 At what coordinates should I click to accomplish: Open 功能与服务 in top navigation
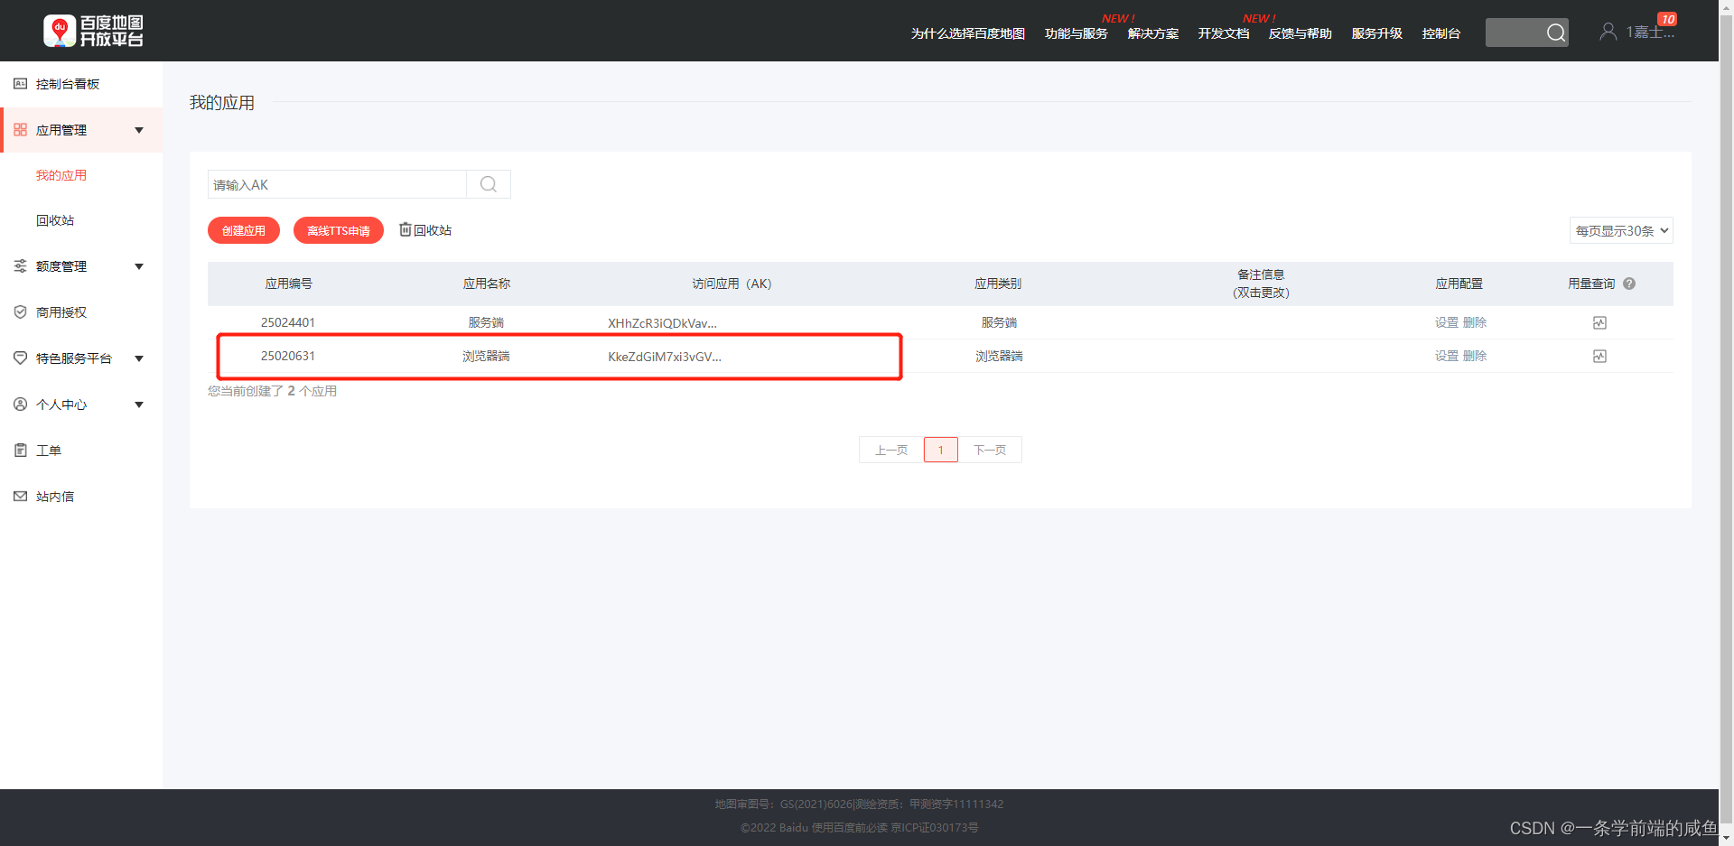pyautogui.click(x=1077, y=33)
